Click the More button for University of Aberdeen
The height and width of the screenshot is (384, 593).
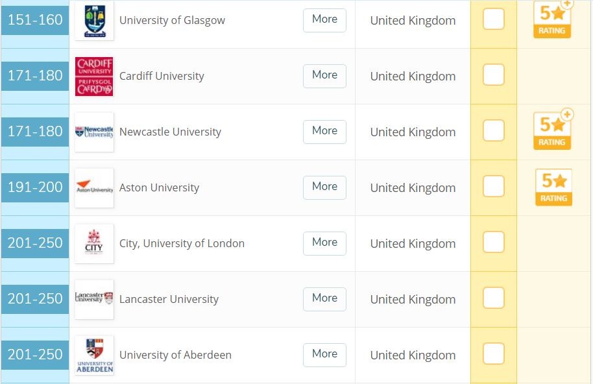click(324, 355)
